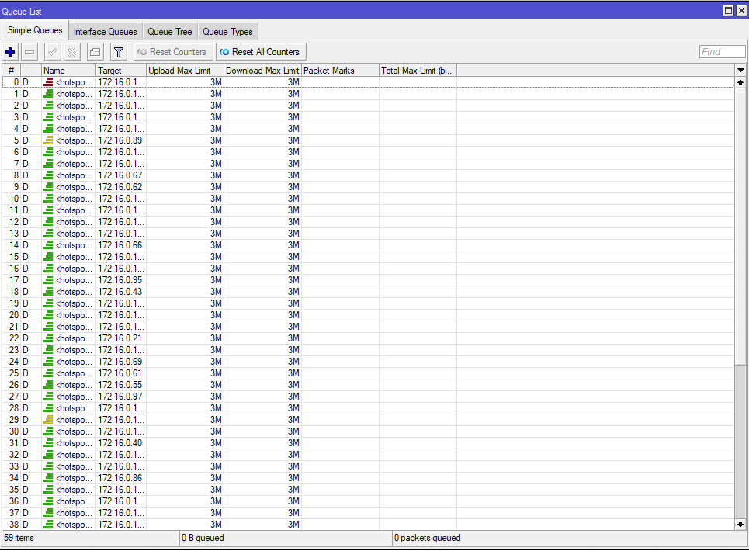Disable selected queue with X icon

coord(71,51)
